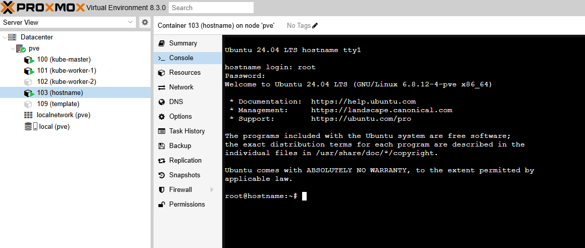
Task: Click the 'Ubuntu 24.04 LTS hostname tty1' line
Action: [x=293, y=50]
